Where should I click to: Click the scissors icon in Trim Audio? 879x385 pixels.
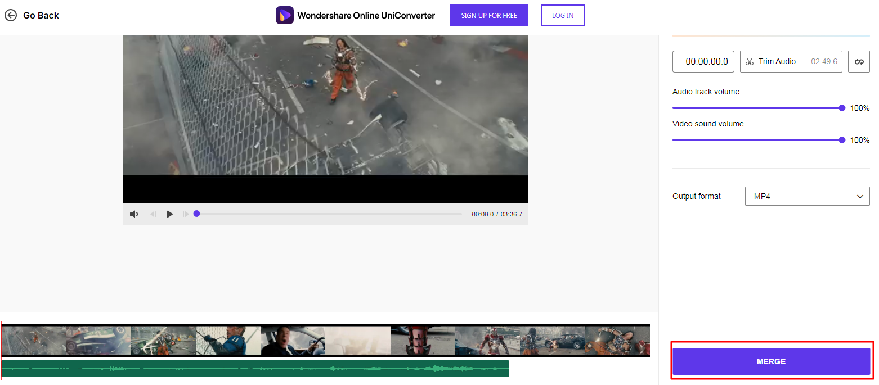[750, 62]
